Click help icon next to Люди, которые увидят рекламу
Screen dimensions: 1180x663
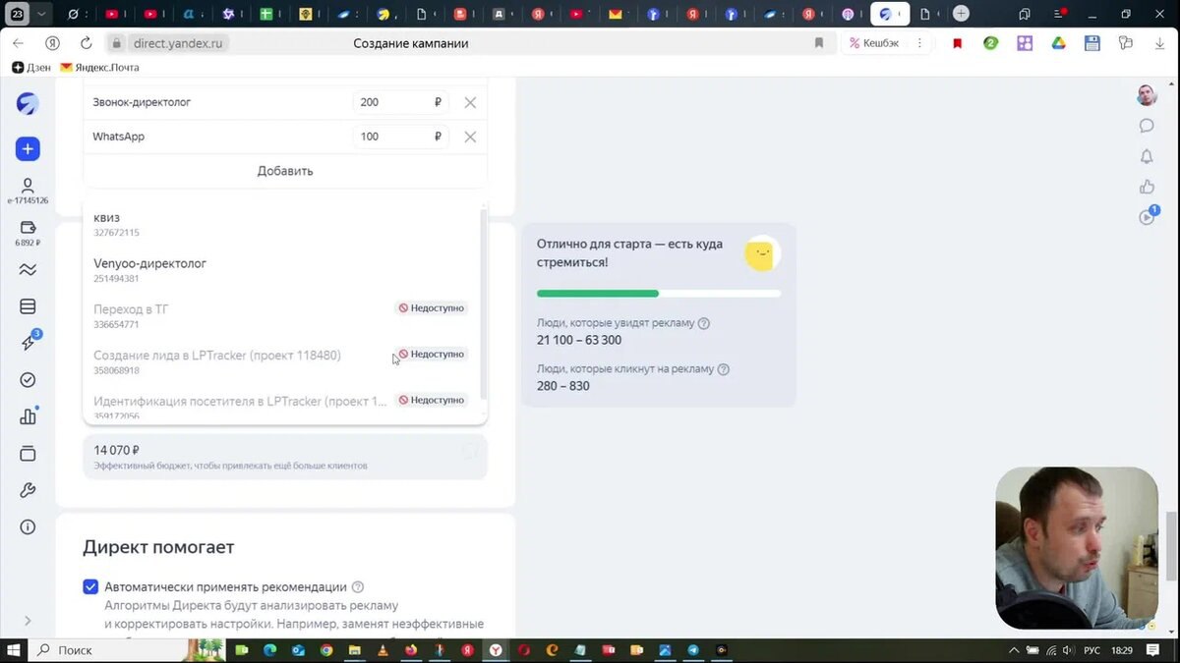point(704,323)
